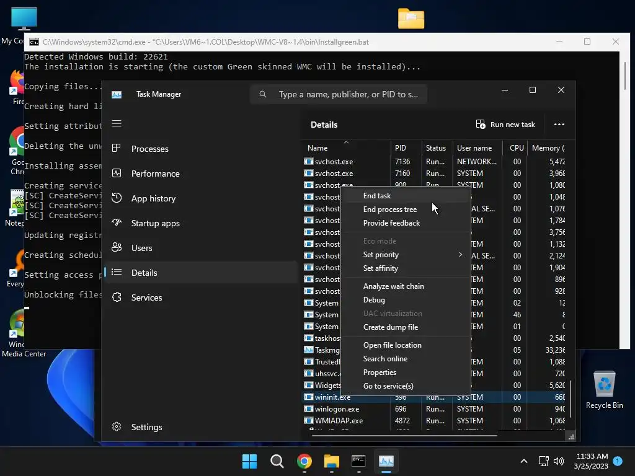Open the Performance page icon
The height and width of the screenshot is (476, 635).
(117, 174)
